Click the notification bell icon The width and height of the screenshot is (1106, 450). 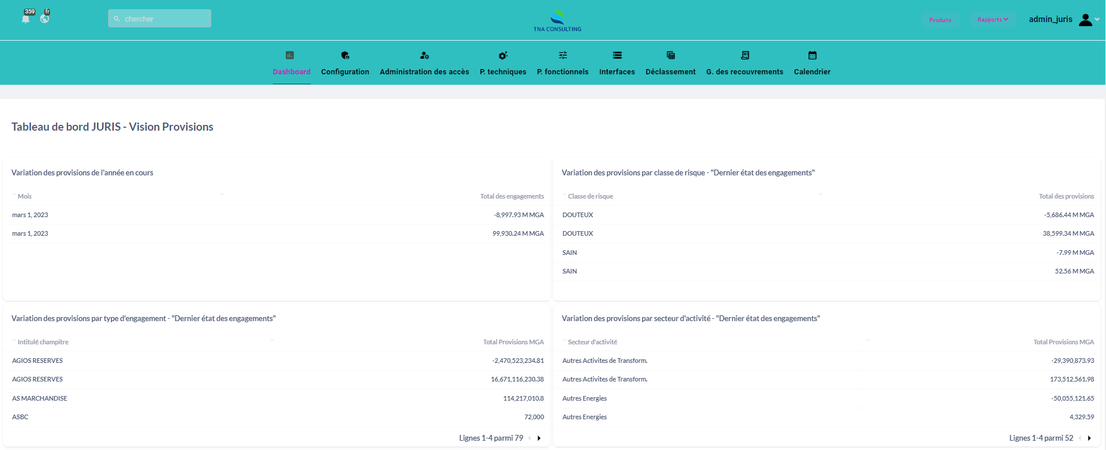click(26, 19)
